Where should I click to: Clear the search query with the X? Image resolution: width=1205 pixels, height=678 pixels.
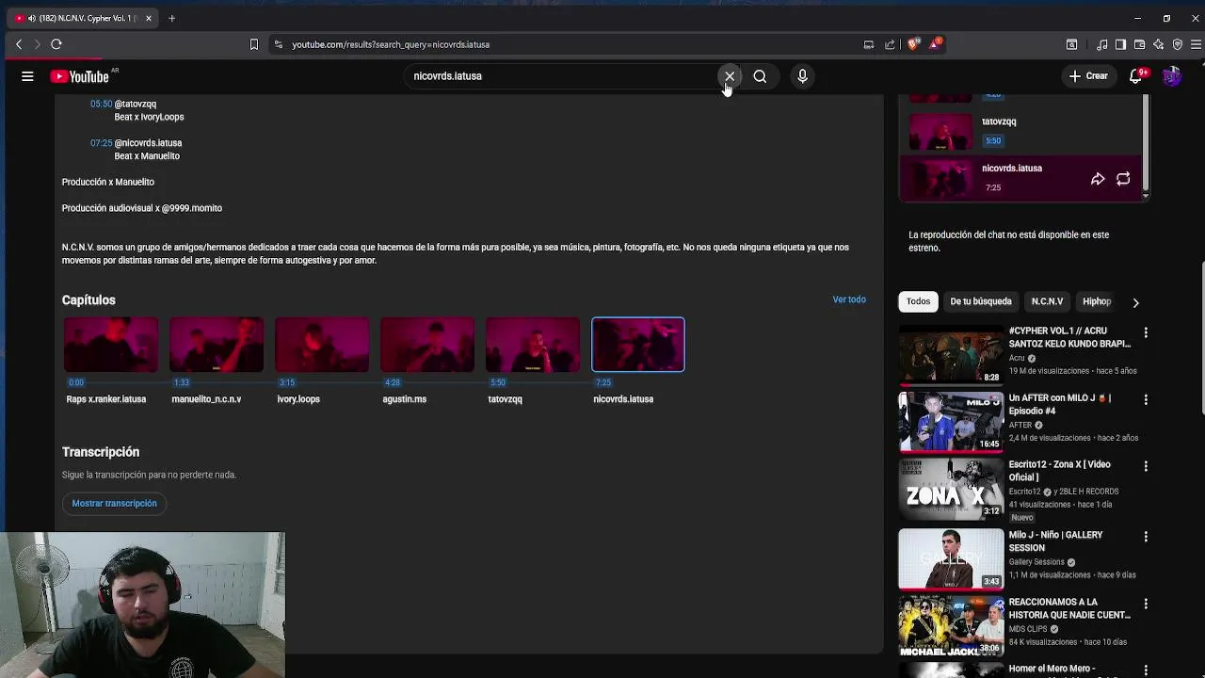tap(730, 76)
